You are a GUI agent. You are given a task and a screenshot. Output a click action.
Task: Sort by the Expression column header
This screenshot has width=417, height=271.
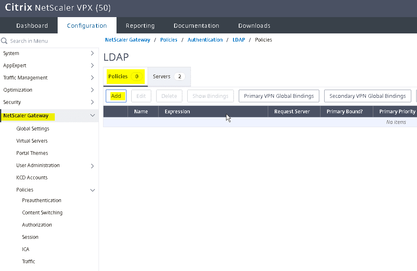(177, 112)
